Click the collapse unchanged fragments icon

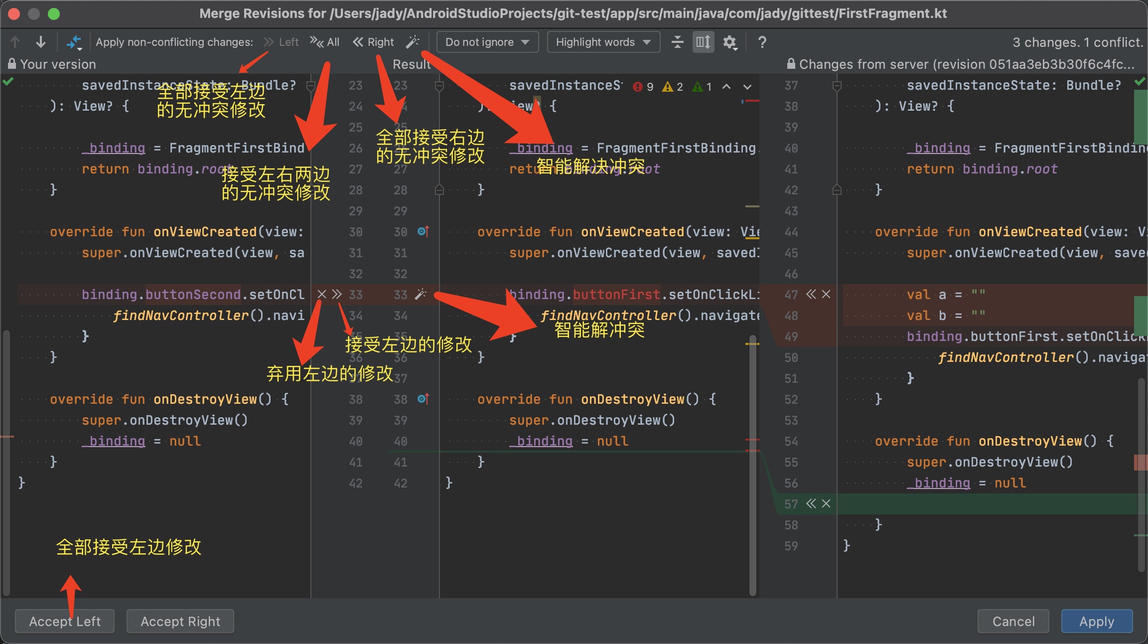coord(677,42)
